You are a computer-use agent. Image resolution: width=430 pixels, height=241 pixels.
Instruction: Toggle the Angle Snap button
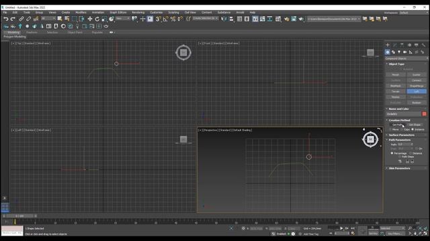[166, 19]
